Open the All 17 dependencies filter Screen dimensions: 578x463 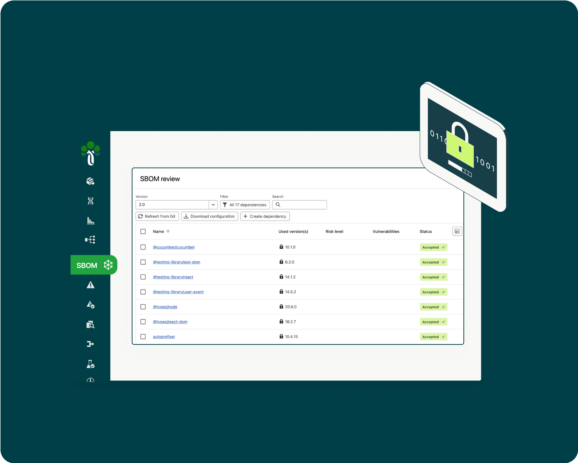pos(245,205)
